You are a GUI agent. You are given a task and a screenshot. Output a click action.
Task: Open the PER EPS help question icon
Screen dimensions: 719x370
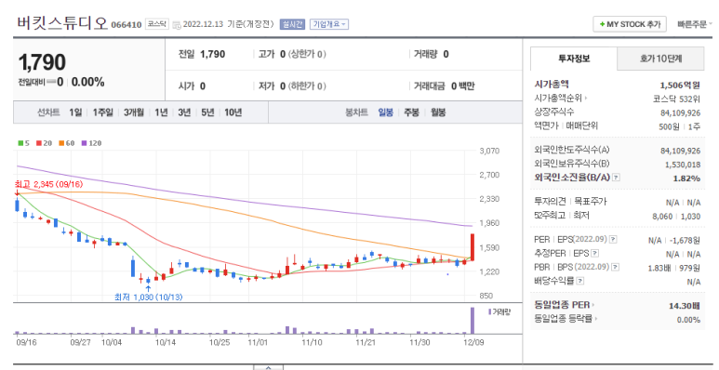click(x=613, y=239)
